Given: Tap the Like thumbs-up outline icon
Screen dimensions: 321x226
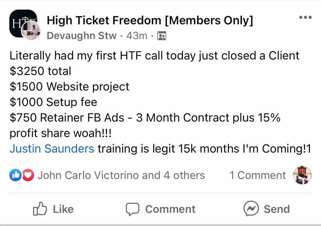Looking at the screenshot, I should point(40,209).
